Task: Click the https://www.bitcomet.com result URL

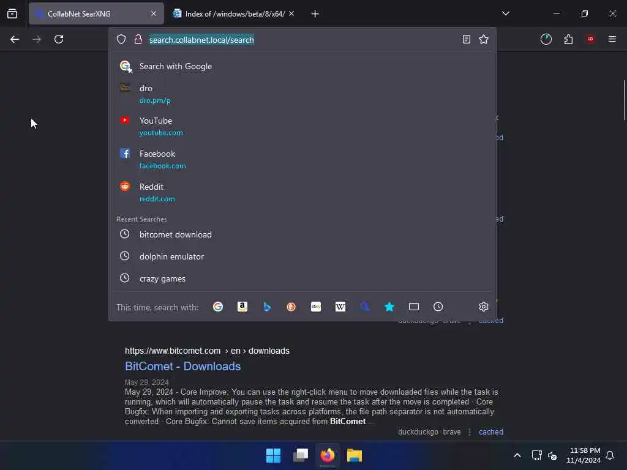Action: click(207, 351)
